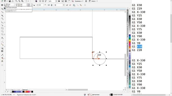Click the 'G1 Z29' line in editor
Image resolution: width=172 pixels, height=96 pixels.
(137, 9)
